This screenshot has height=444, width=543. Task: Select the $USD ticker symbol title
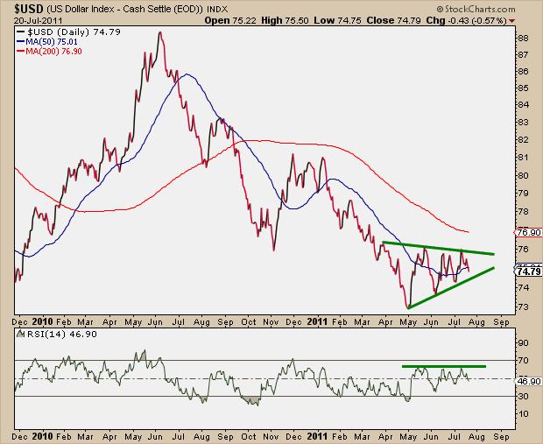[29, 8]
